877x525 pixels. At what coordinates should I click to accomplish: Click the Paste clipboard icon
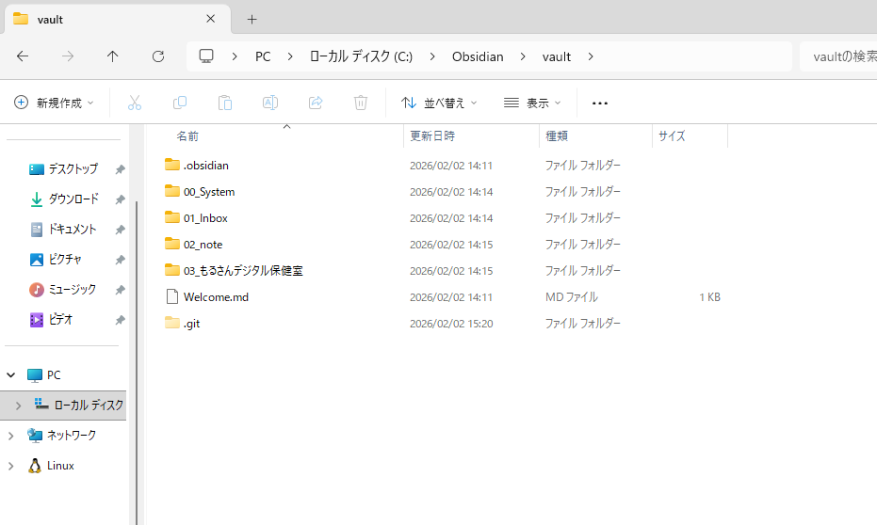coord(225,103)
